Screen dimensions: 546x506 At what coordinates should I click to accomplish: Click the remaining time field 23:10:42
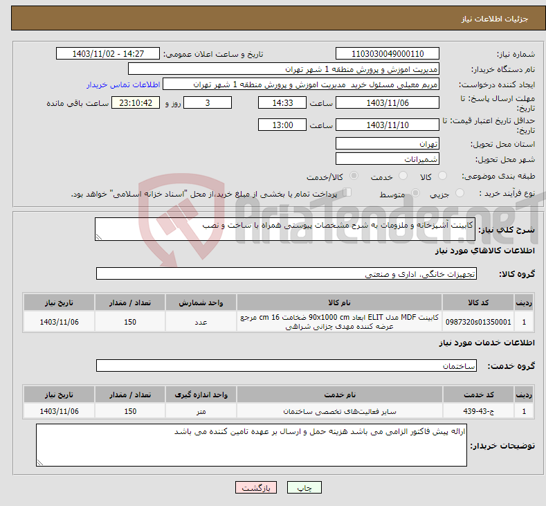coord(136,102)
